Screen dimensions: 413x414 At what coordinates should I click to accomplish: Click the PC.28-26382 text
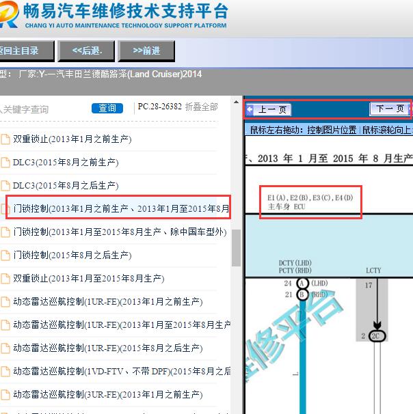click(x=159, y=107)
